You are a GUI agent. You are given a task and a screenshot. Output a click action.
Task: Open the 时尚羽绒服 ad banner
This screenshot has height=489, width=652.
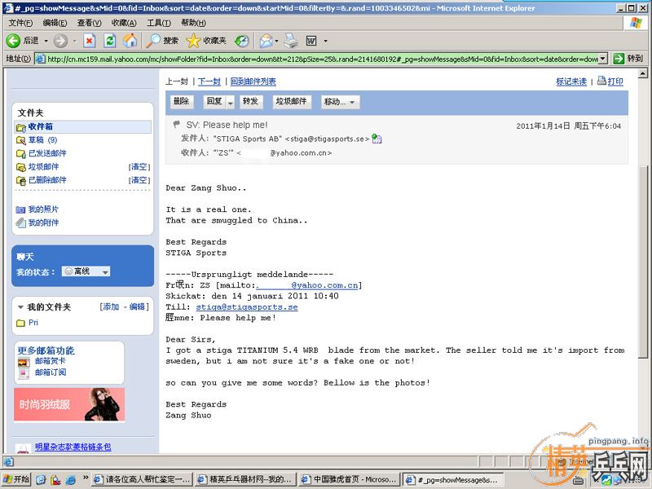click(x=69, y=404)
